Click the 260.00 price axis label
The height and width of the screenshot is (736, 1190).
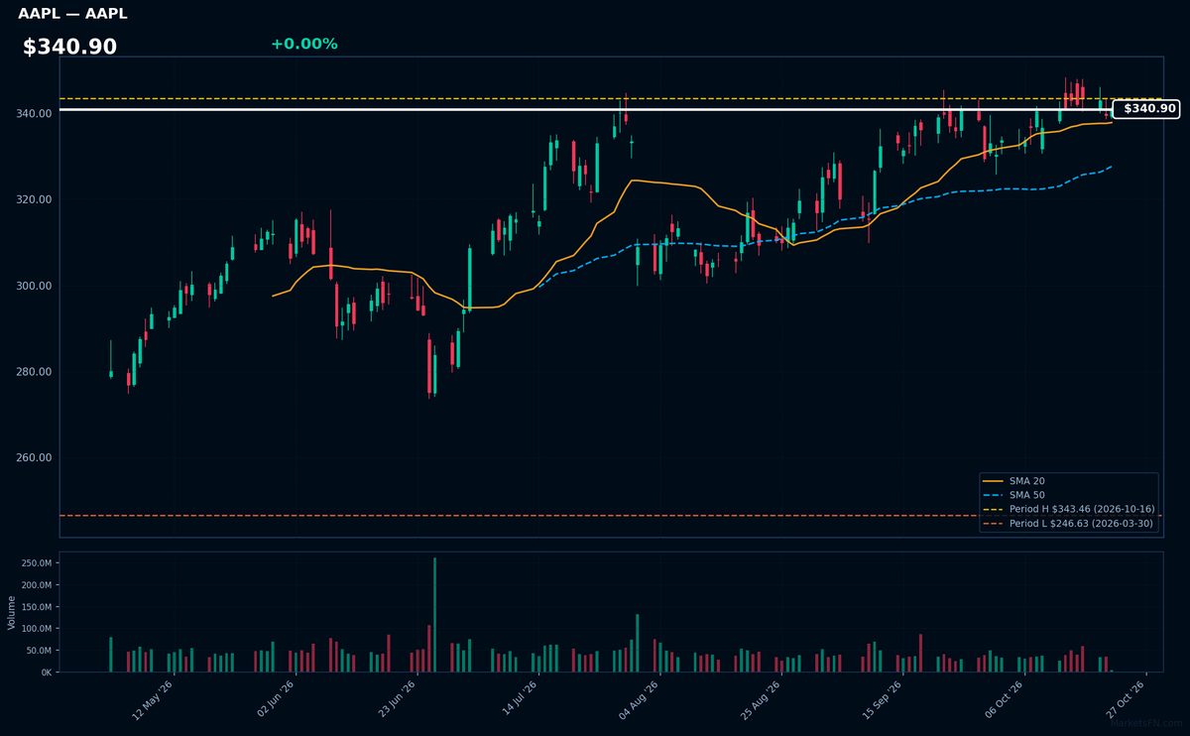tap(35, 458)
